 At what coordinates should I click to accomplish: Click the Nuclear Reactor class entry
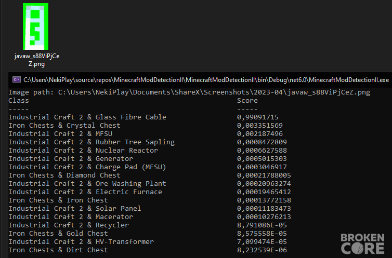[x=83, y=150]
